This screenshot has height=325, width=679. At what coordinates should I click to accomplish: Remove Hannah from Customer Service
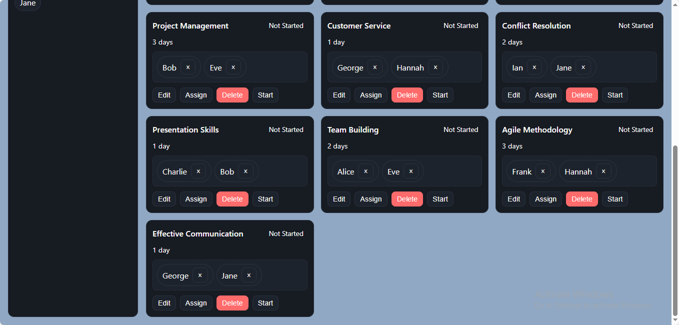pos(435,67)
